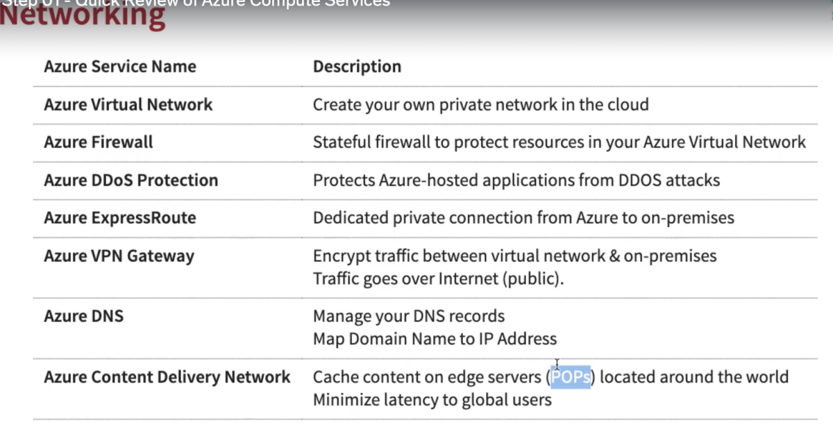Viewport: 833px width, 441px height.
Task: Click 'Traffic goes over Internet (public).' line
Action: coord(439,279)
